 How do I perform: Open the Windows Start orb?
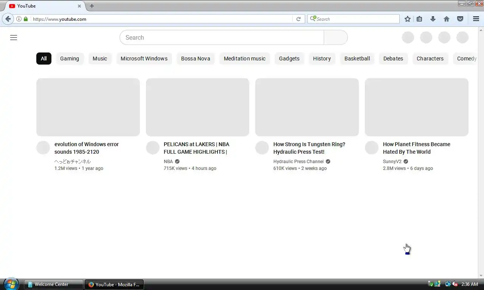pos(11,284)
